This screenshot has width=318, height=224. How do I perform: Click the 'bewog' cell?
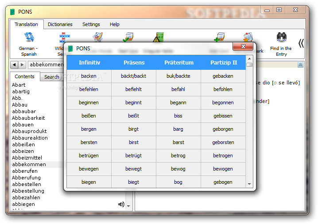pyautogui.click(x=178, y=169)
